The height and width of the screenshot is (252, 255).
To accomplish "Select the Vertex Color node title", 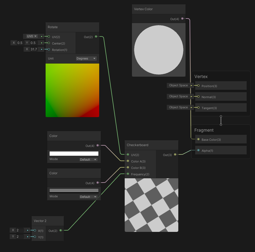I will [143, 9].
